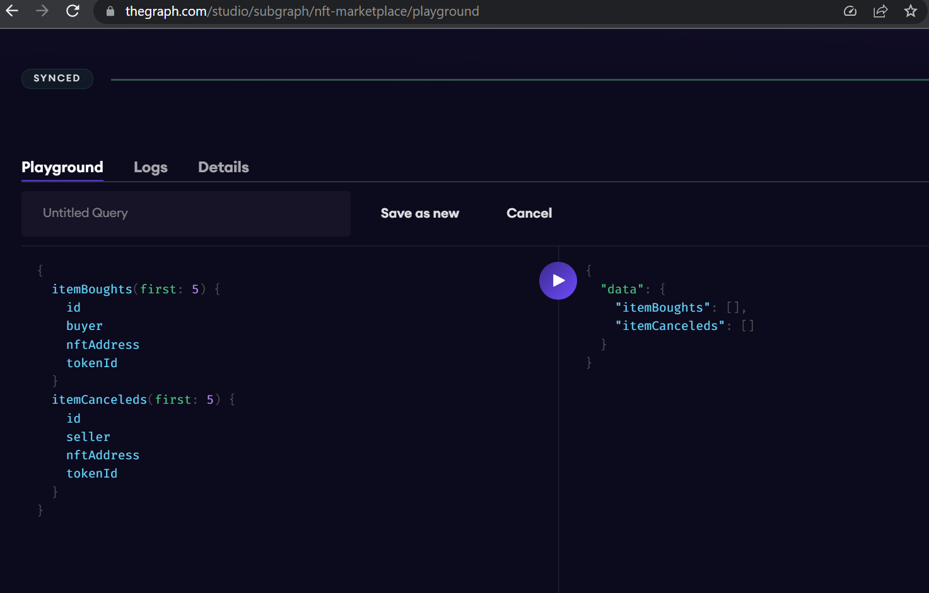Share this page via share icon
The image size is (929, 593).
(x=880, y=11)
